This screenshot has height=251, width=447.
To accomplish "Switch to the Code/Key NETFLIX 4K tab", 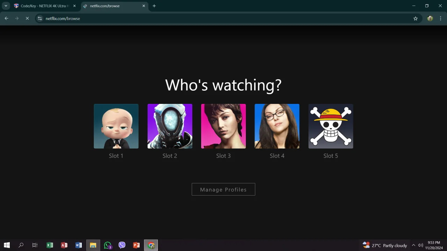I will pyautogui.click(x=45, y=6).
